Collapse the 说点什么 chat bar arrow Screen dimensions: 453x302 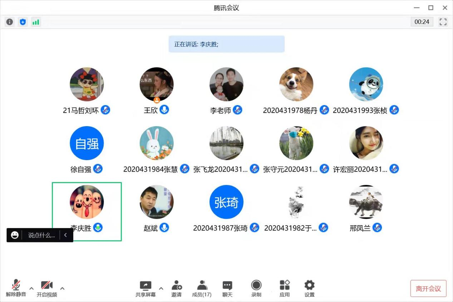point(65,235)
